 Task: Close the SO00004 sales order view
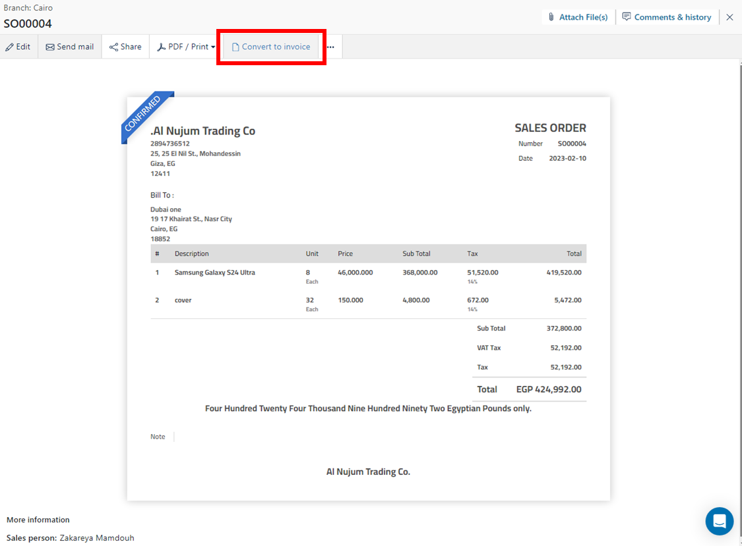point(729,17)
